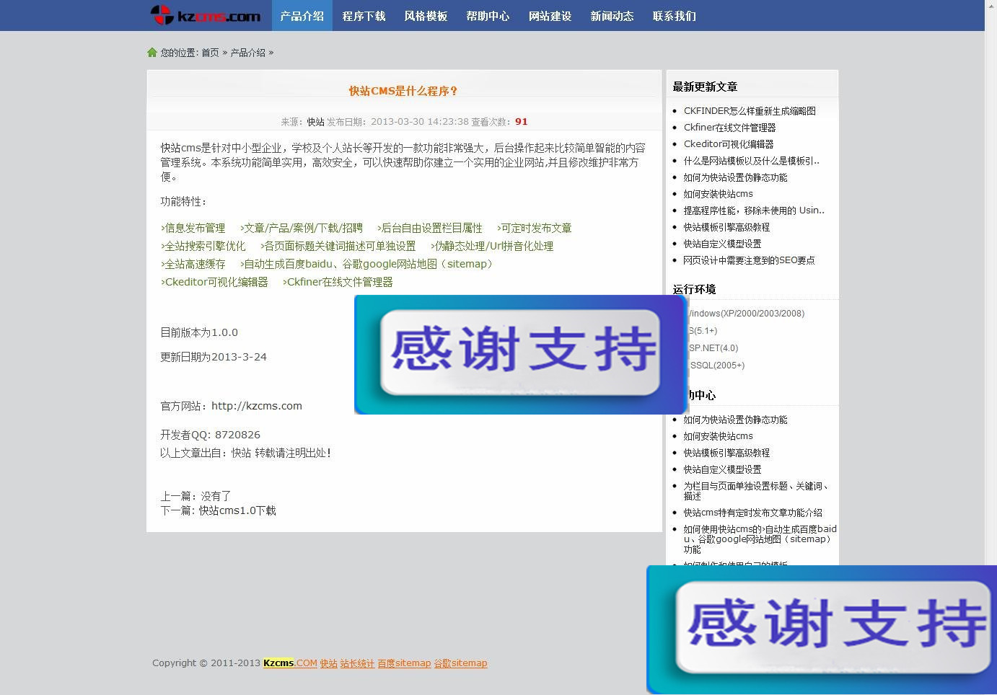
Task: Click the next article link 快站cms1.0下载
Action: point(237,510)
